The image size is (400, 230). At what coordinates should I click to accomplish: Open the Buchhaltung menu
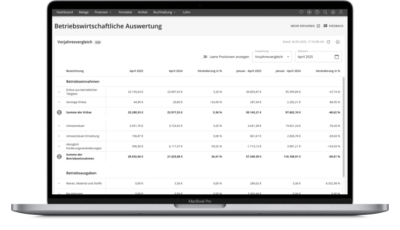pyautogui.click(x=164, y=12)
